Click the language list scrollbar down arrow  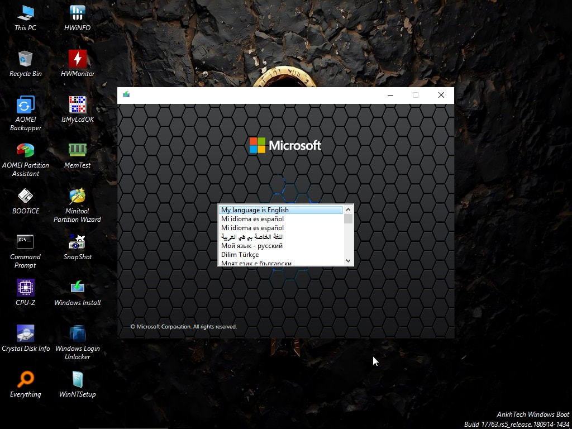tap(348, 260)
